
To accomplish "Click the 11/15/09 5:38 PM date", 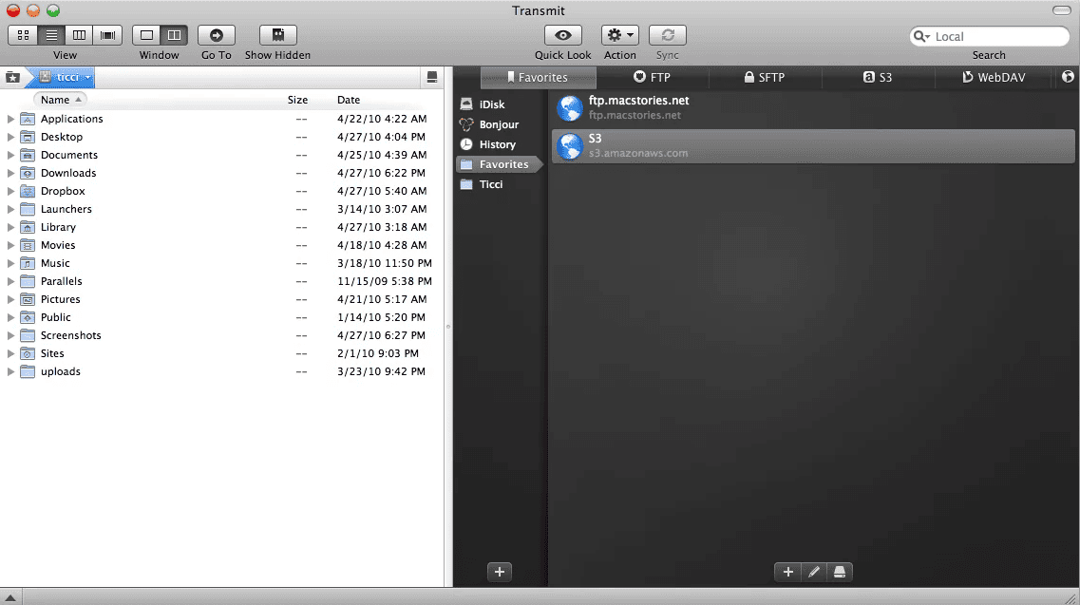I will click(385, 281).
